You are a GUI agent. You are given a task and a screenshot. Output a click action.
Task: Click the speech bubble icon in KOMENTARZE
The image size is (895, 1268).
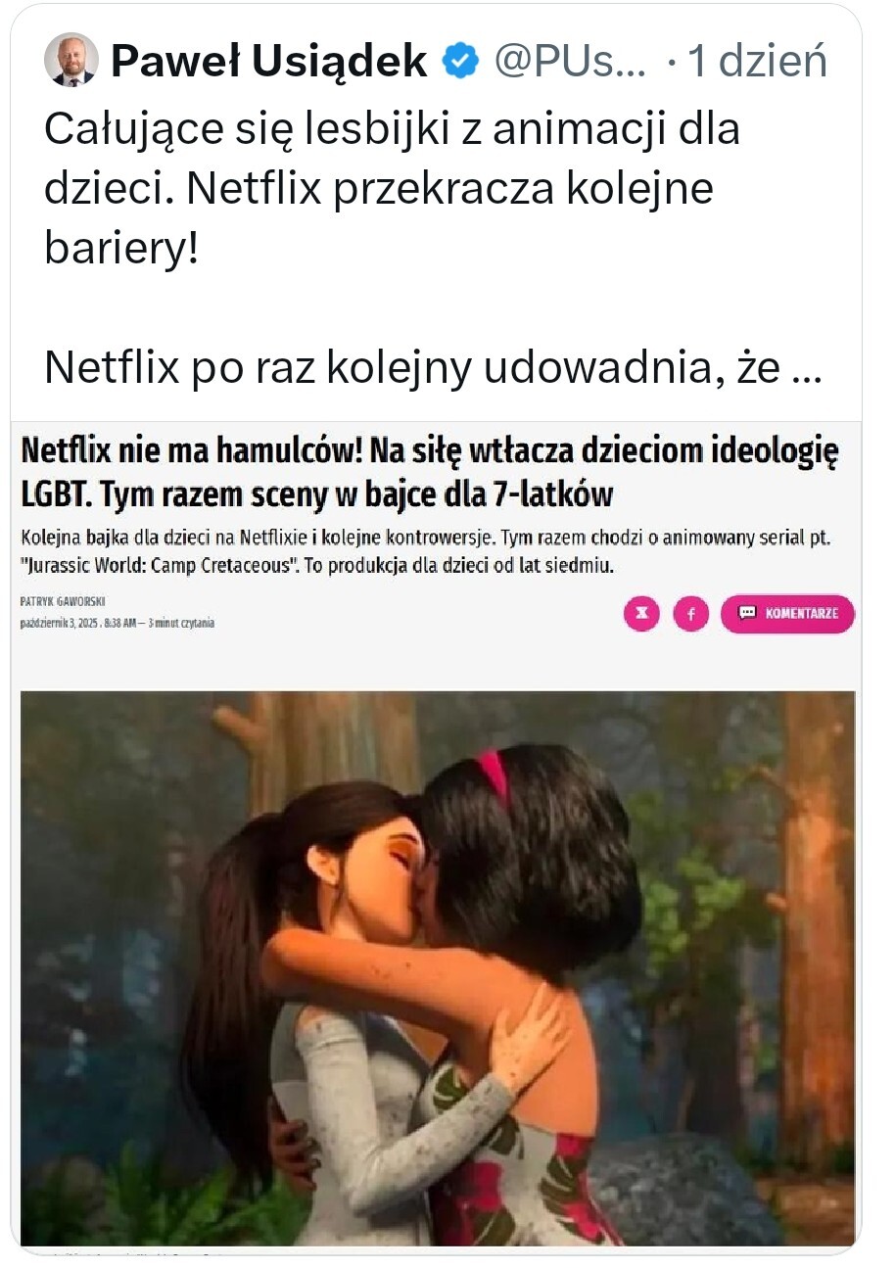pos(747,613)
